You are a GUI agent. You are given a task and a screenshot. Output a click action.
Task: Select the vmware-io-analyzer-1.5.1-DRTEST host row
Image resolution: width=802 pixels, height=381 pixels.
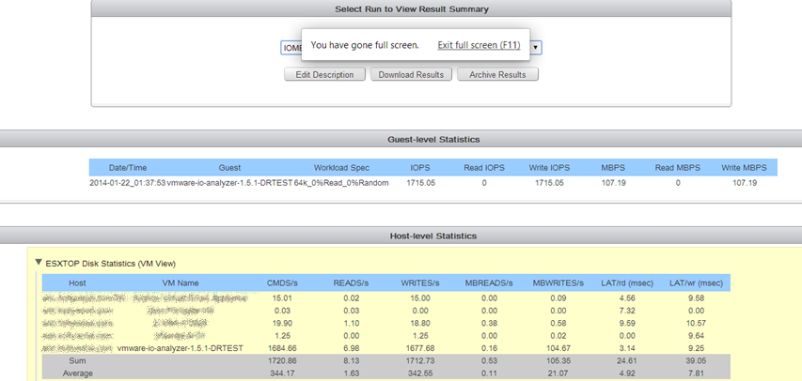180,348
